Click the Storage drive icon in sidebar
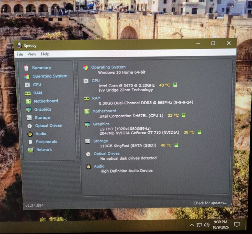Screen dimensions: 252x234 [x=29, y=118]
